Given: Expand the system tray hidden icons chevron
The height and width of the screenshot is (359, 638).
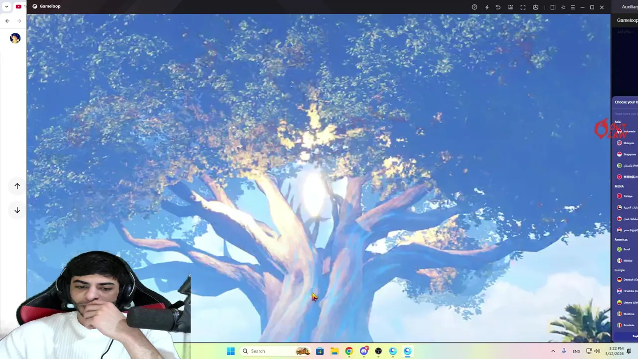Looking at the screenshot, I should [x=553, y=351].
